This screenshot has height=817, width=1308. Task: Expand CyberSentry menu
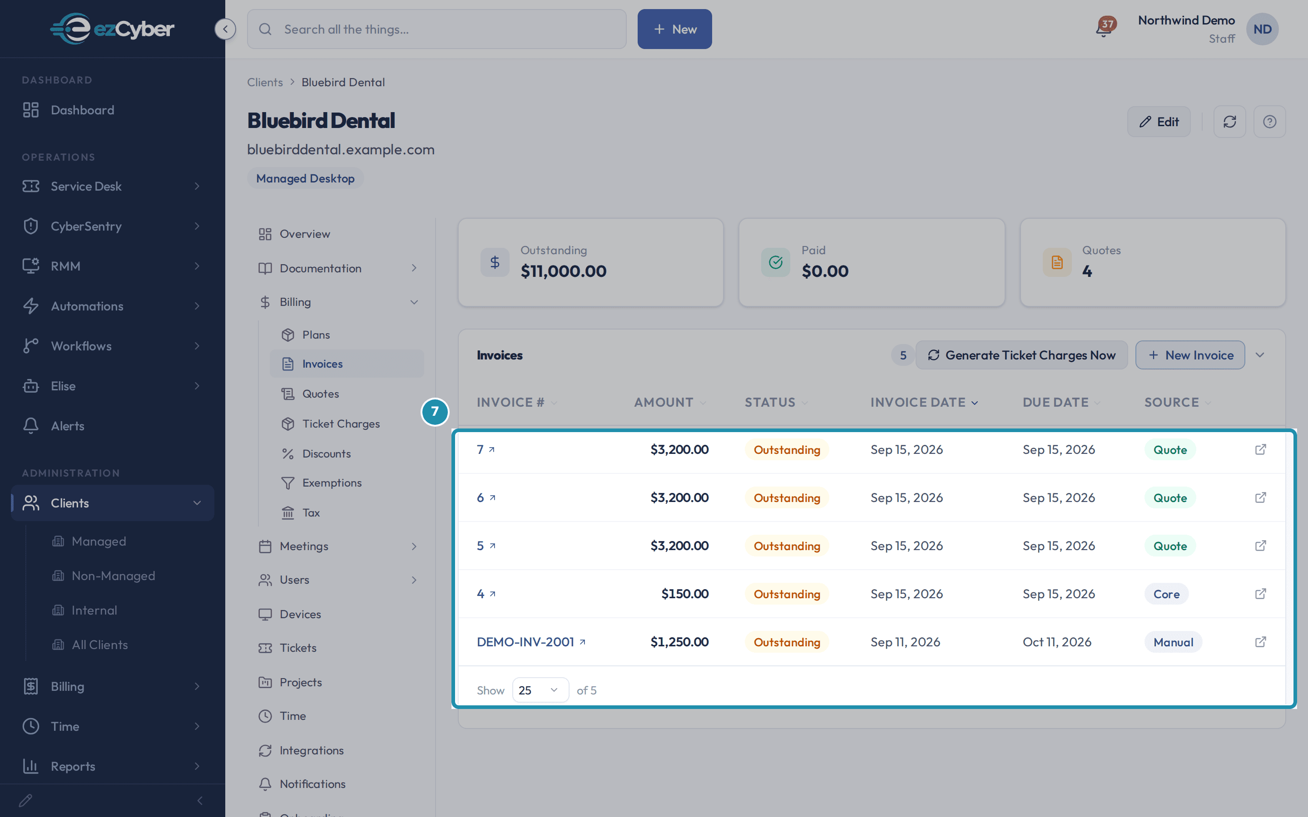113,226
